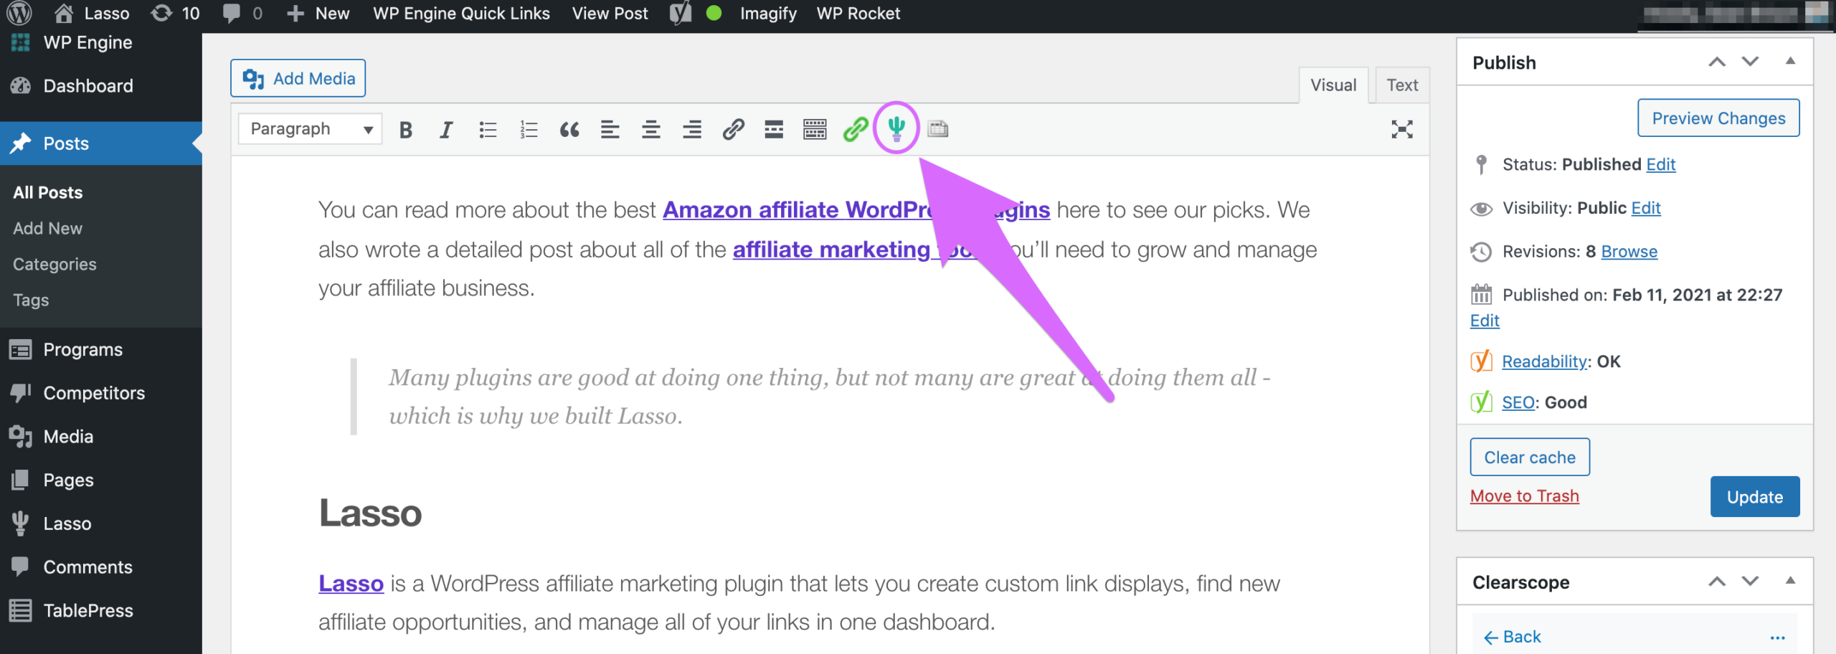Align text right
Screen dimensions: 1836x654
692,130
